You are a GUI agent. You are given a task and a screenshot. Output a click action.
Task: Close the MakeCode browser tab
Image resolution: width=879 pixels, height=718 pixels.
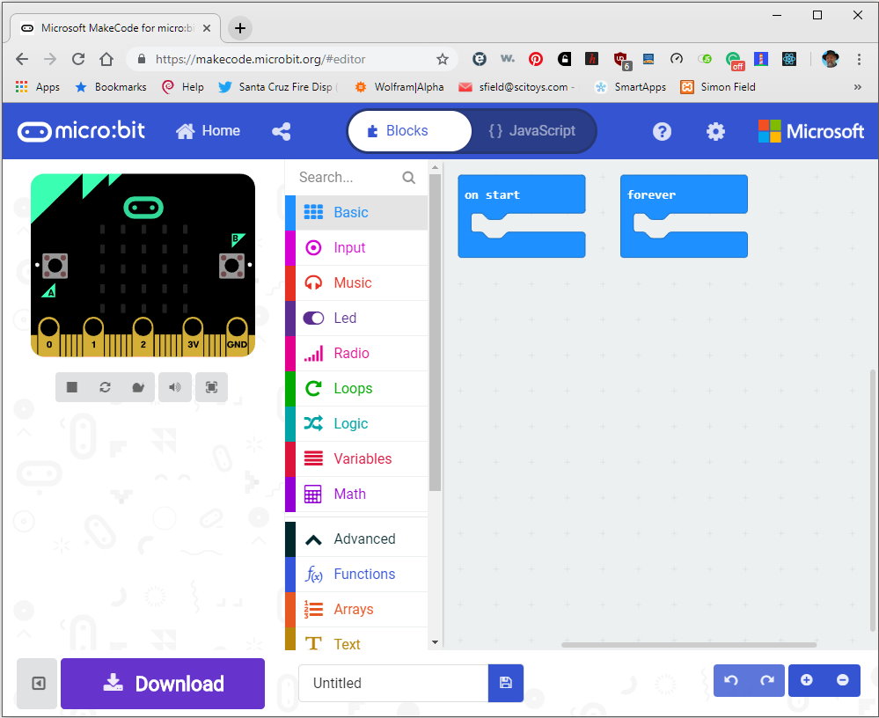(206, 28)
